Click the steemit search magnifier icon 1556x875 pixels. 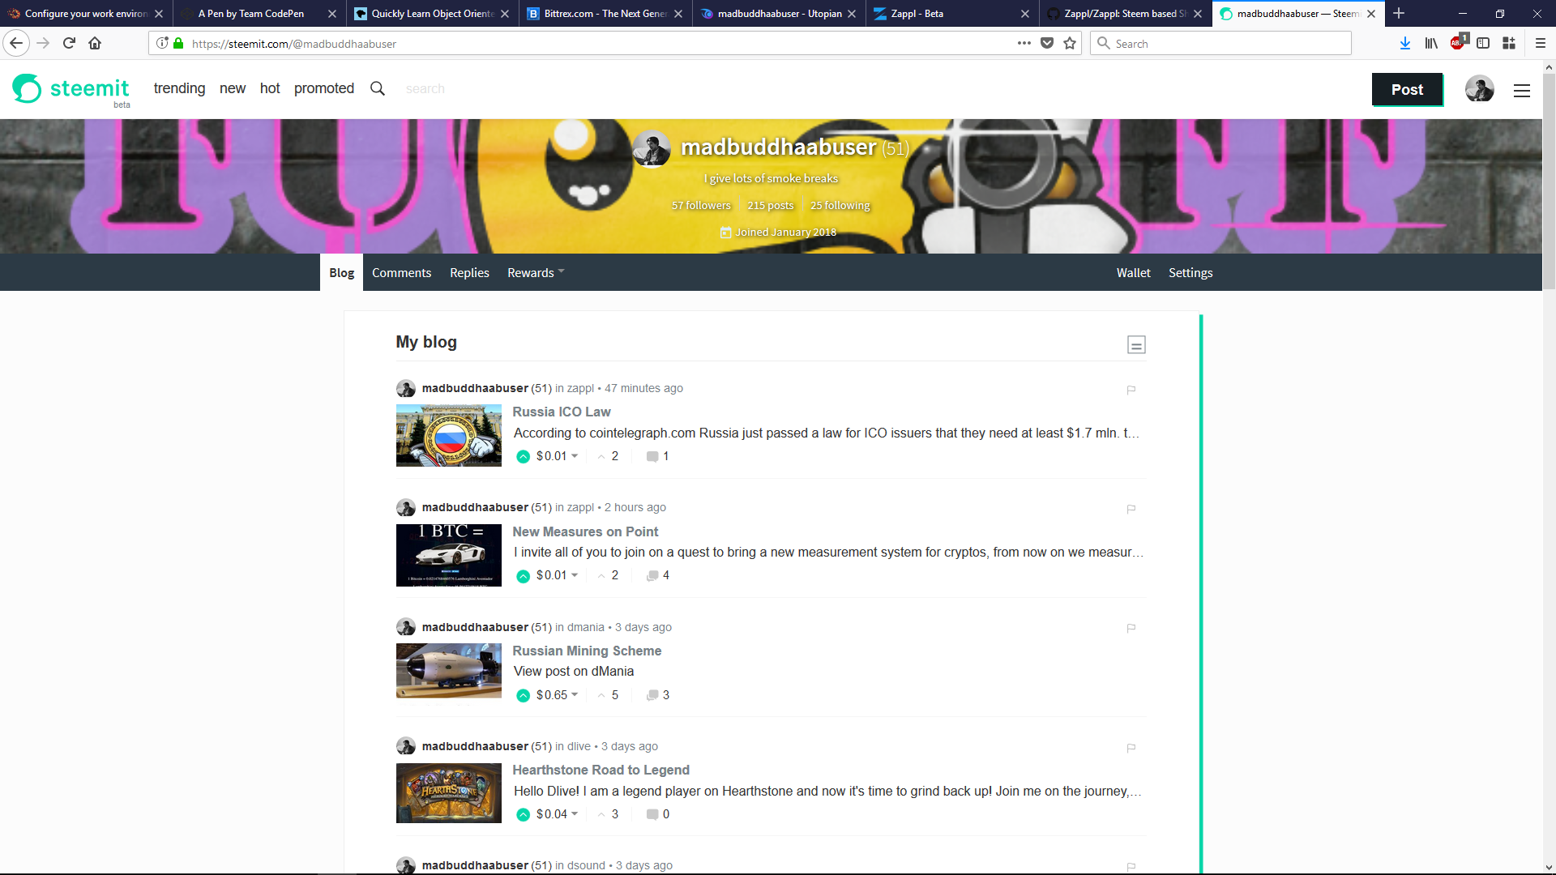[x=377, y=88]
